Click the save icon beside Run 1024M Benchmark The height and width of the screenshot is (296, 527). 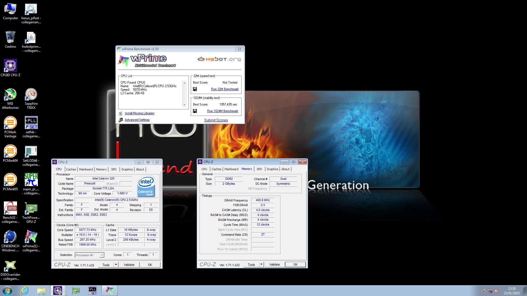pos(195,111)
